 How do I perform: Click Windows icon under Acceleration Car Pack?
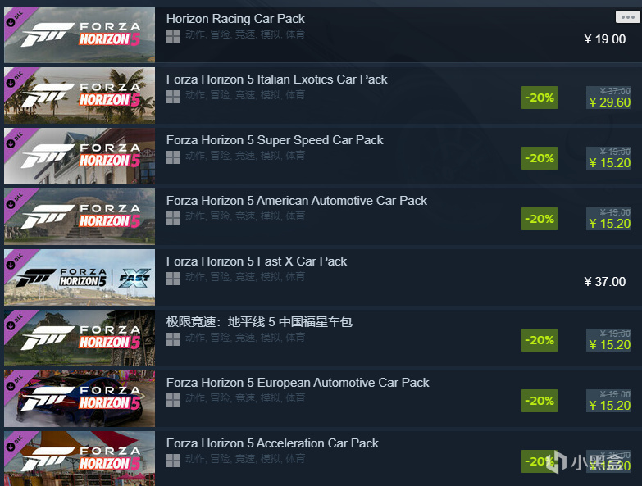[173, 461]
